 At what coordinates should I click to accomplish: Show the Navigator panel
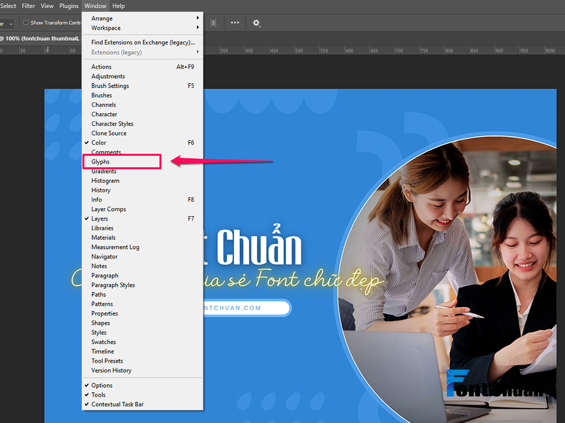[143, 257]
